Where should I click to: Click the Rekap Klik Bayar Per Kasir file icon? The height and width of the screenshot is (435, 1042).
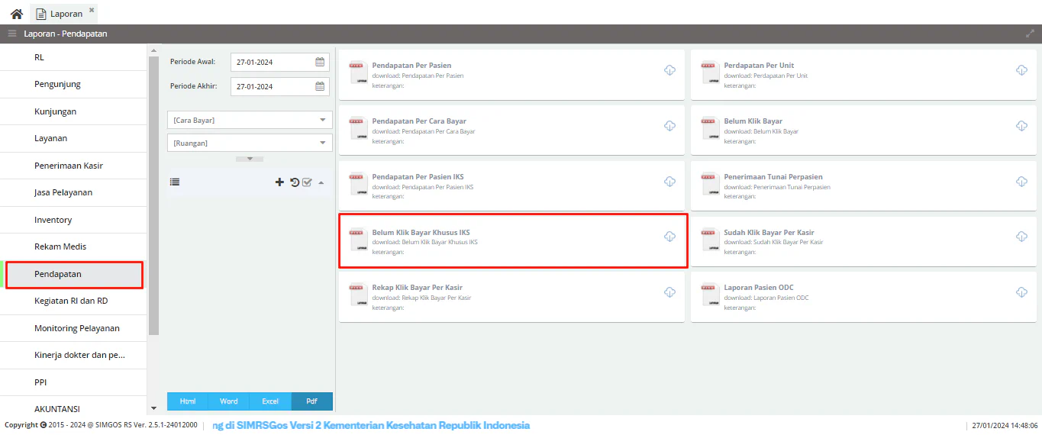[358, 295]
